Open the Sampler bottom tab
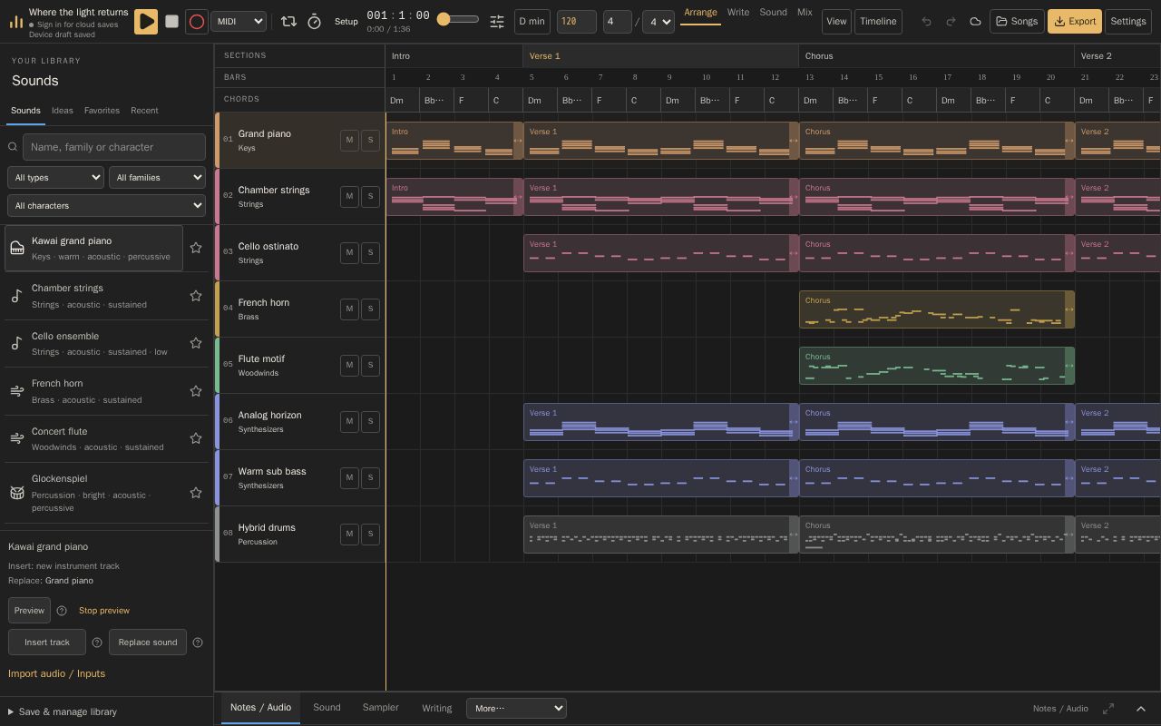1161x726 pixels. 380,708
